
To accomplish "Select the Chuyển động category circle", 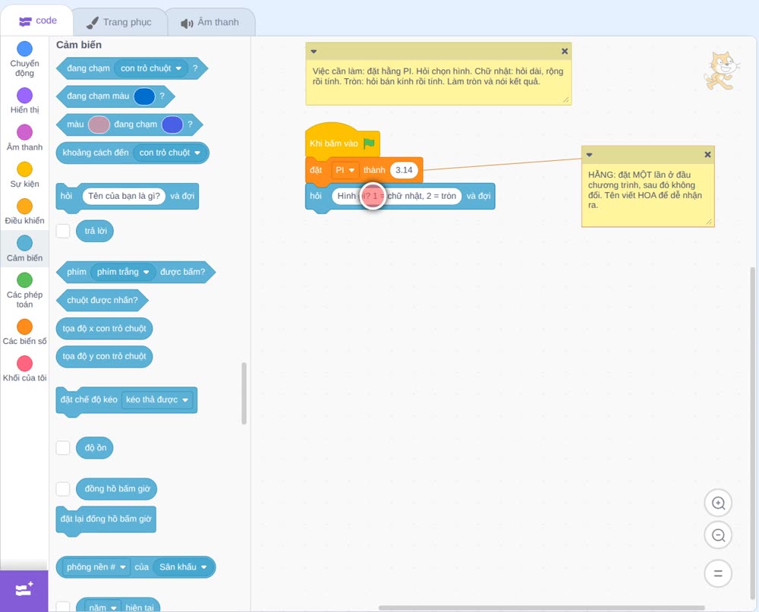I will click(x=25, y=49).
